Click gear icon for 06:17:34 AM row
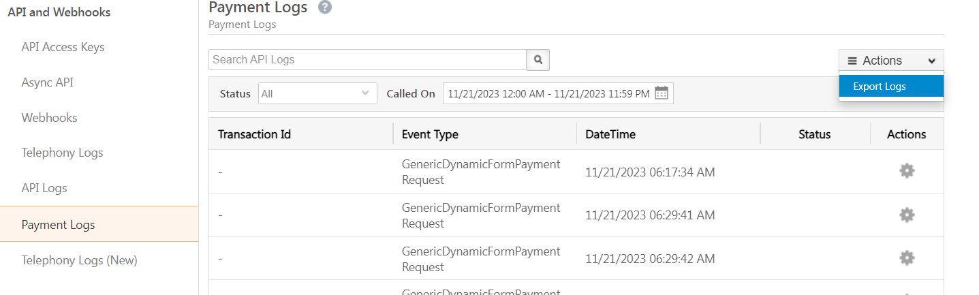Screen dimensions: 979x295 pos(906,171)
